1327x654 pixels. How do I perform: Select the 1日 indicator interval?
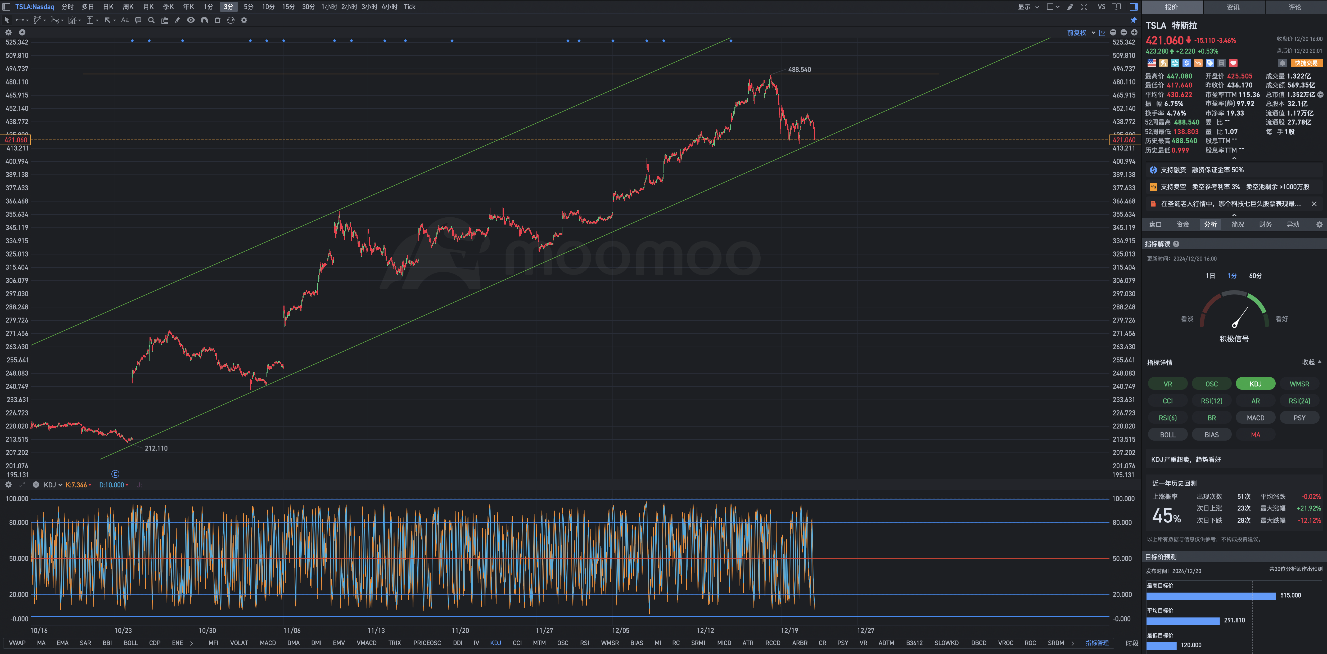1210,276
